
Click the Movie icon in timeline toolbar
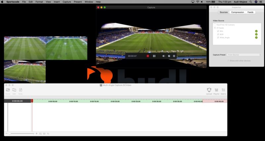point(8,90)
